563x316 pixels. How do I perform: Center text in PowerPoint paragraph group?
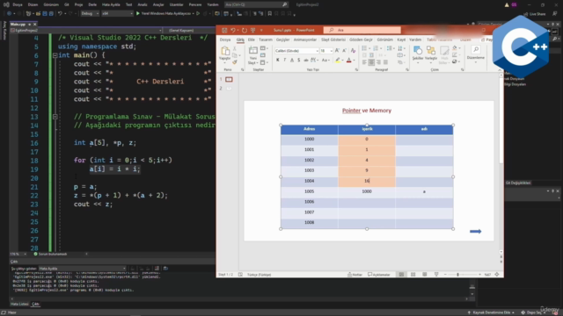click(371, 62)
